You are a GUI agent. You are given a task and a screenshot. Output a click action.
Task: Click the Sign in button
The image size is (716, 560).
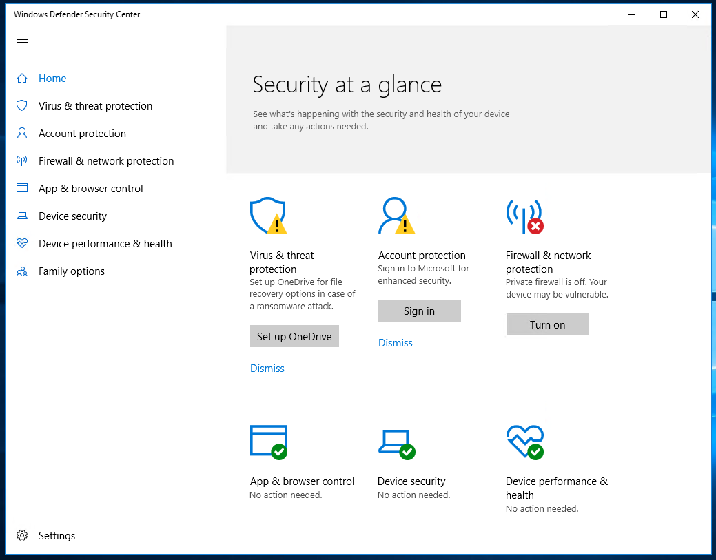(x=419, y=311)
